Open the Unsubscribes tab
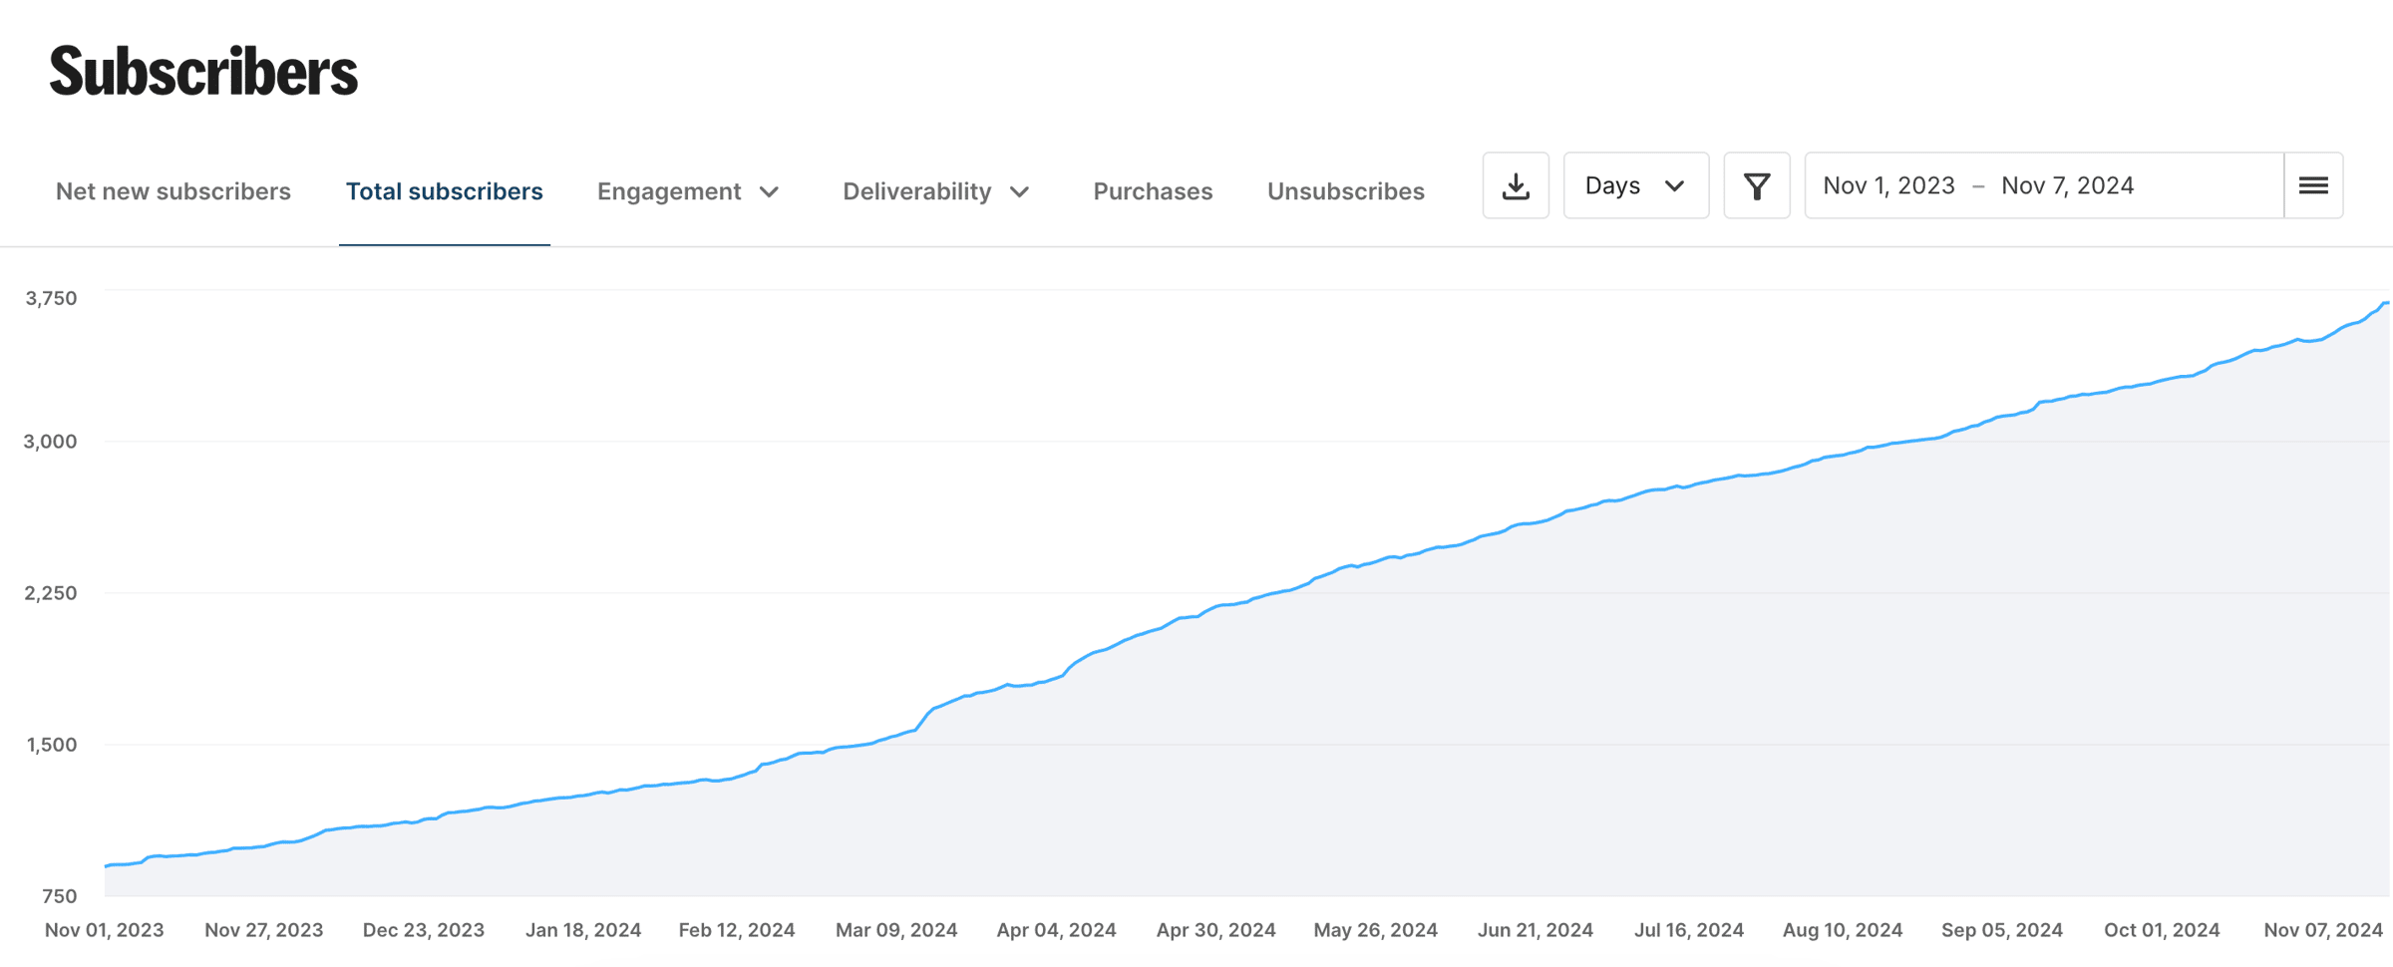Image resolution: width=2393 pixels, height=967 pixels. point(1346,191)
